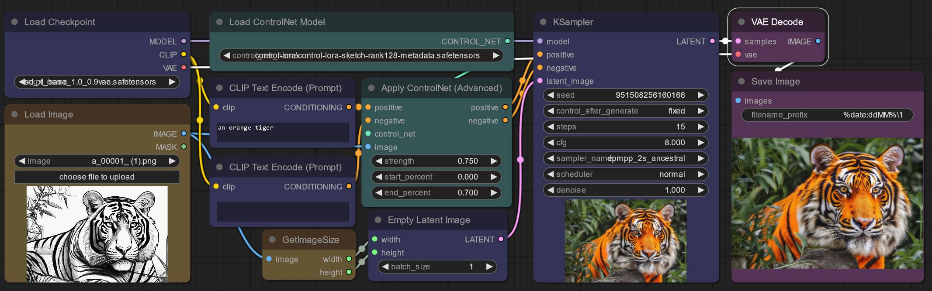Increase batch_size with the right arrow
The image size is (932, 291).
(x=489, y=267)
